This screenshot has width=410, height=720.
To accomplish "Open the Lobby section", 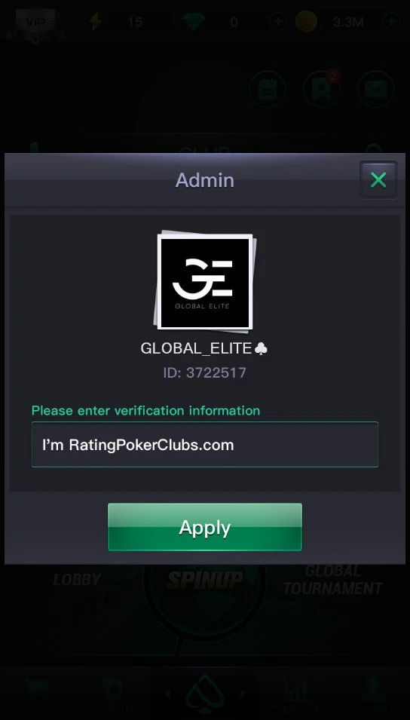I will pyautogui.click(x=77, y=580).
